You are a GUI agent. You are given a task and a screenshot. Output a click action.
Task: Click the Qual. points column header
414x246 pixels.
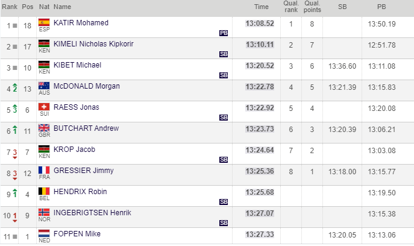[x=312, y=7]
